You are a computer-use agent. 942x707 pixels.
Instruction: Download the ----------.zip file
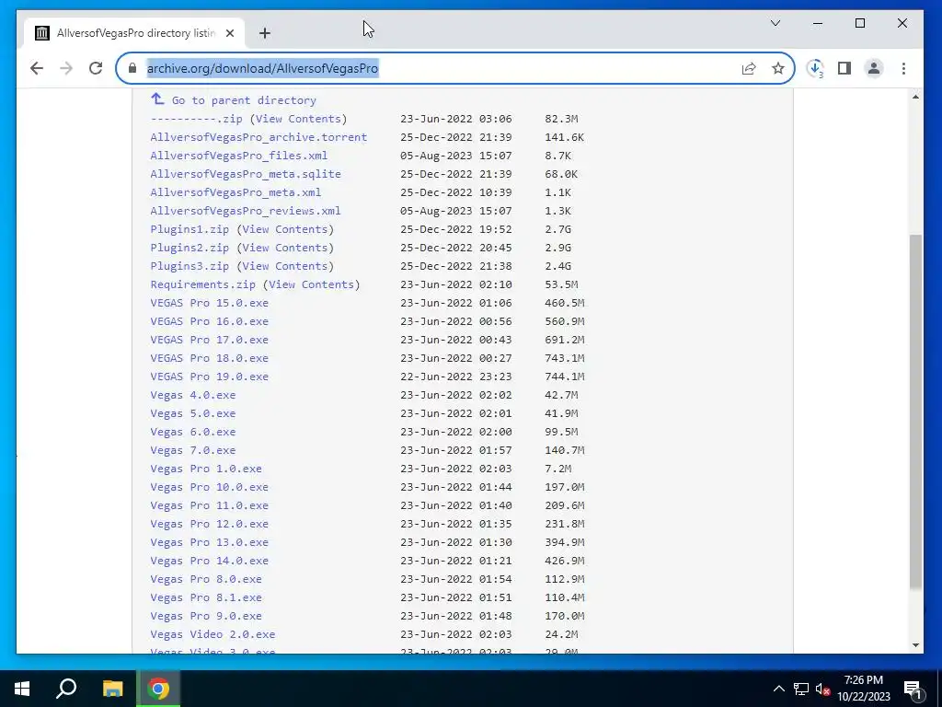pyautogui.click(x=196, y=119)
